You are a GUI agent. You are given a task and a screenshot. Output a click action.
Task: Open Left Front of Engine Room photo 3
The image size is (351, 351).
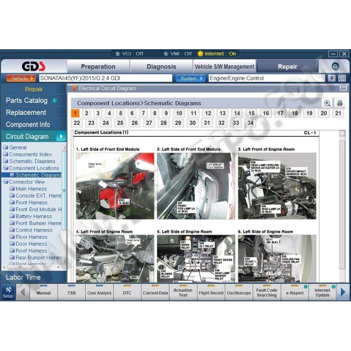[x=277, y=186]
